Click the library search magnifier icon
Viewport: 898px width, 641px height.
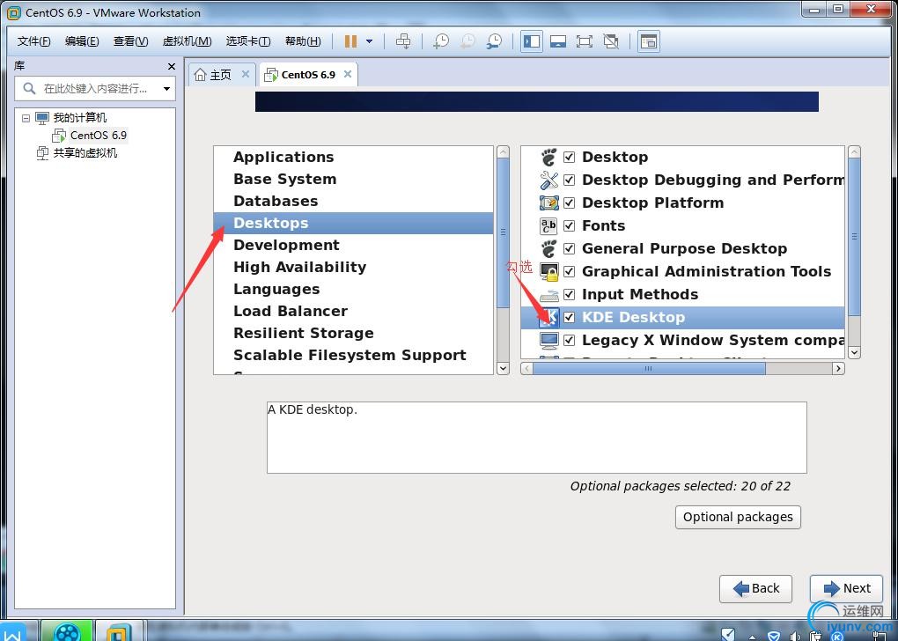29,89
